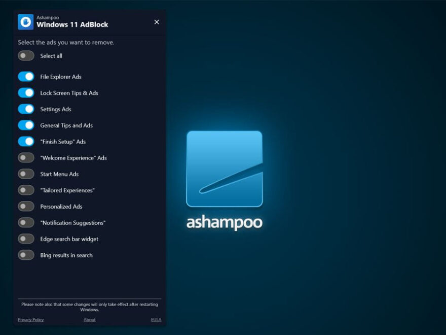Click the "Settings Ads" label
This screenshot has width=446, height=335.
[x=56, y=109]
